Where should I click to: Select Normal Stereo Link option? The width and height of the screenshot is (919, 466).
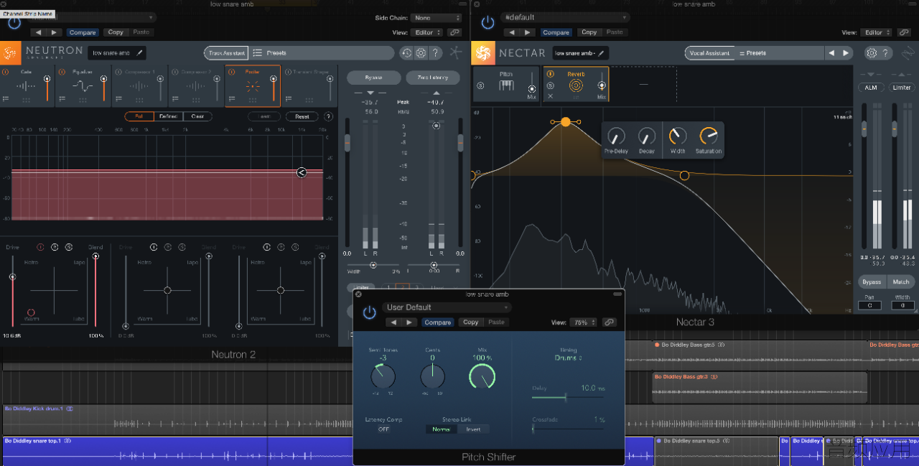point(442,429)
